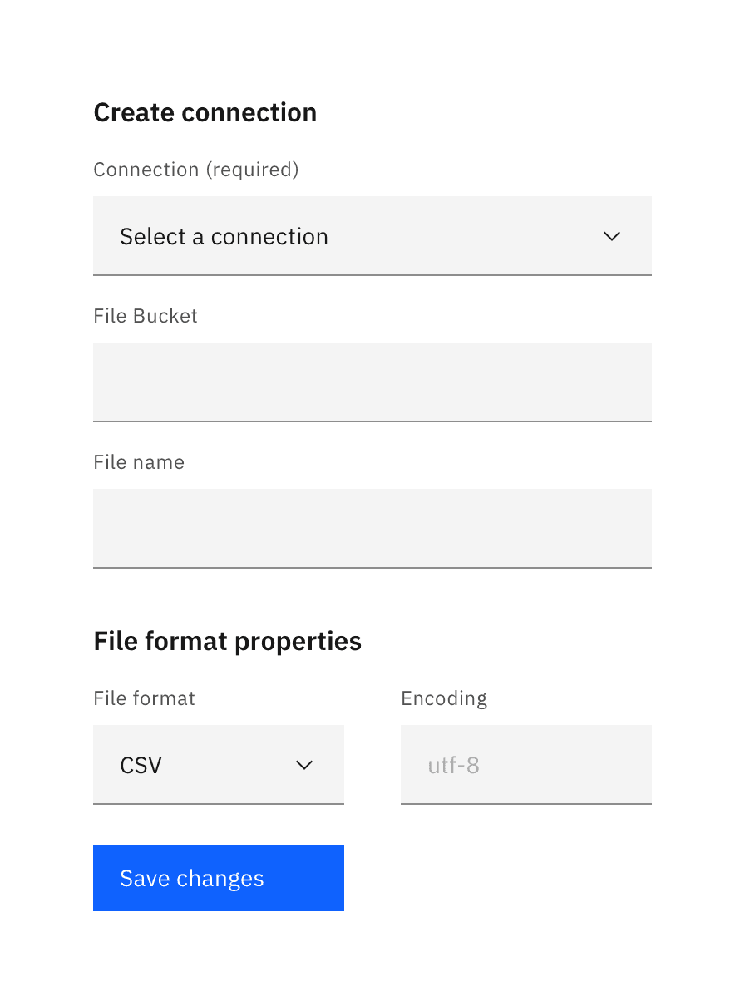Click the Encoding utf-8 field
This screenshot has height=991, width=745.
(525, 765)
